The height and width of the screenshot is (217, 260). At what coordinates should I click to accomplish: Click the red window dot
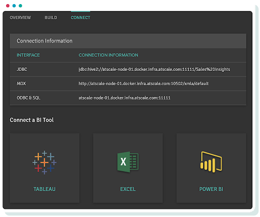point(8,6)
